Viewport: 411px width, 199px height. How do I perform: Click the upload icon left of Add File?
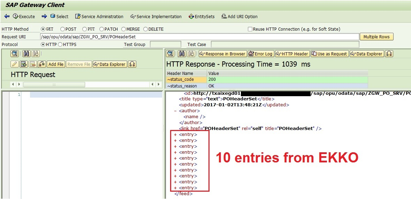(x=42, y=64)
